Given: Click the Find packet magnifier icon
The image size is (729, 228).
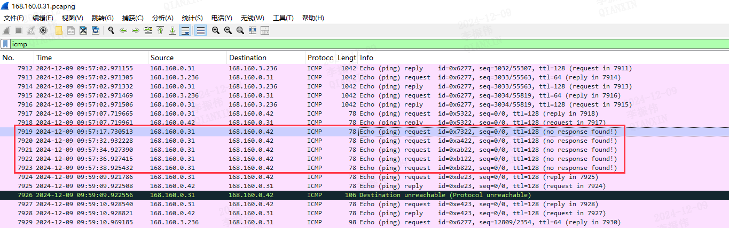Looking at the screenshot, I should point(111,30).
